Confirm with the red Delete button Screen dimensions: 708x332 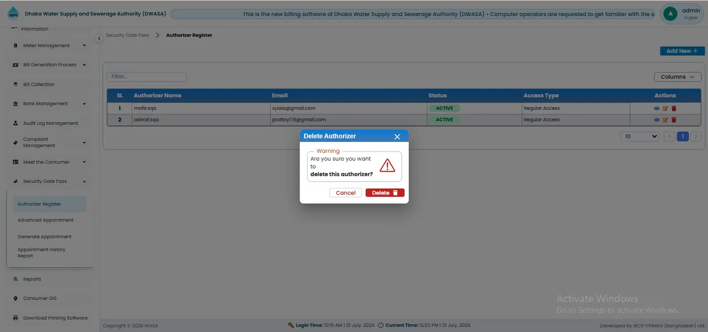(x=385, y=193)
